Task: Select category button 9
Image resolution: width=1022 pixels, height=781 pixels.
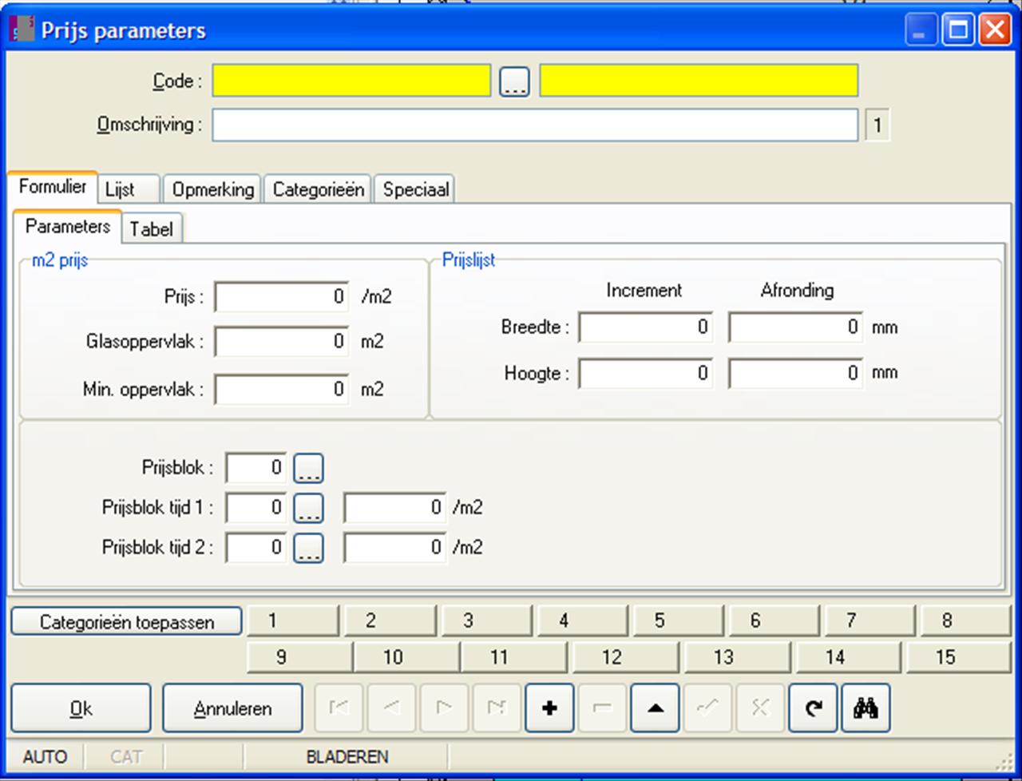Action: (299, 657)
